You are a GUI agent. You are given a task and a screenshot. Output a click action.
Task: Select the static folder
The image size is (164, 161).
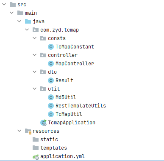49,140
